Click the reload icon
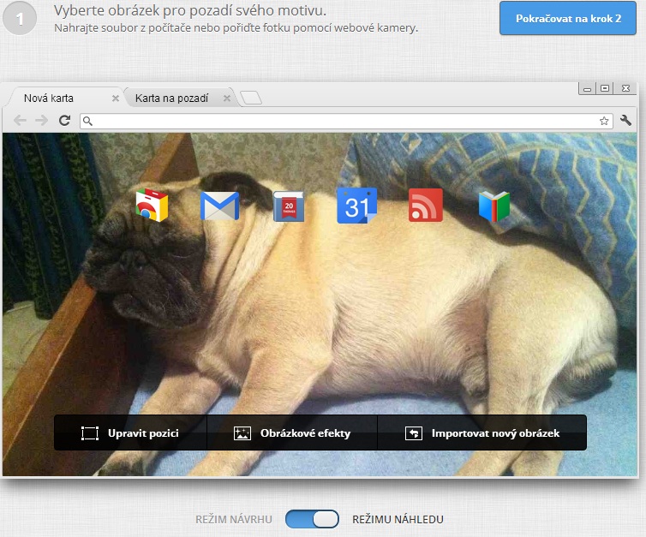The width and height of the screenshot is (646, 537). pos(64,120)
